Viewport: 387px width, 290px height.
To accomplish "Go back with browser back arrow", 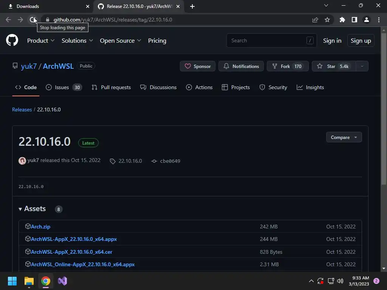I will point(8,20).
